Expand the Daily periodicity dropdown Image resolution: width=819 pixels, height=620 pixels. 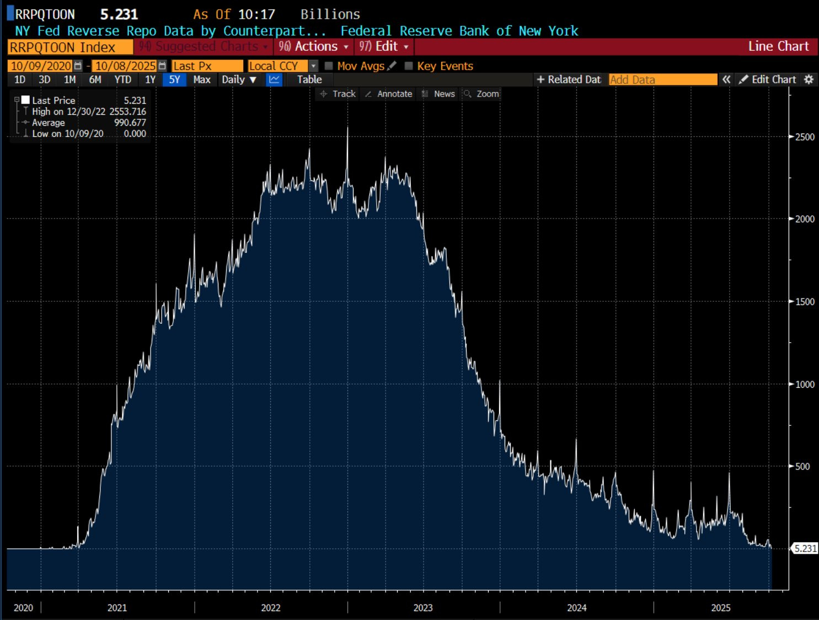(x=239, y=80)
